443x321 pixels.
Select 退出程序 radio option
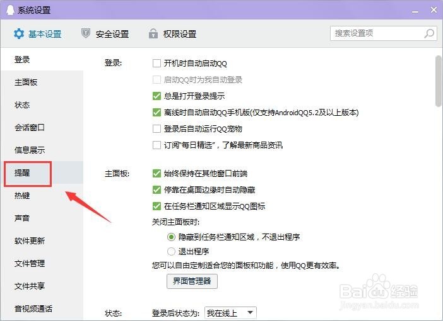[171, 251]
